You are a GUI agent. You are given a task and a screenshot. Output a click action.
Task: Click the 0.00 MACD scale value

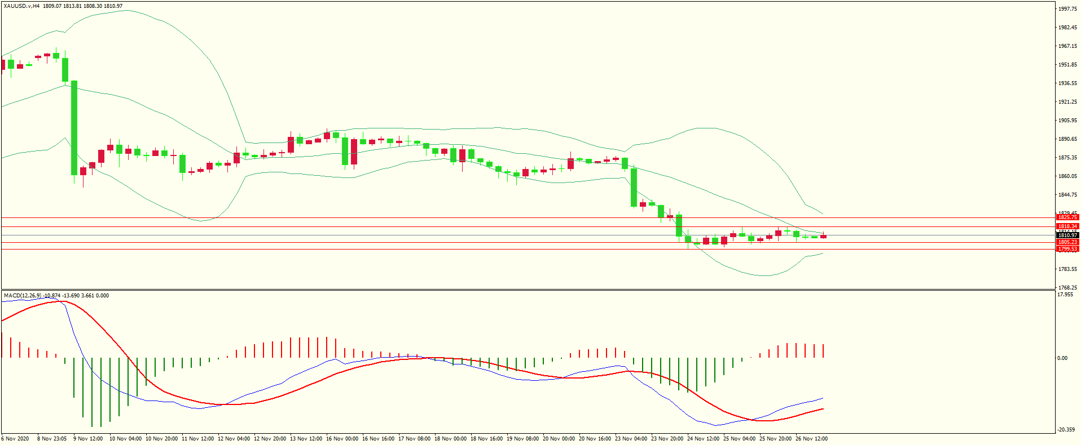pyautogui.click(x=1062, y=358)
